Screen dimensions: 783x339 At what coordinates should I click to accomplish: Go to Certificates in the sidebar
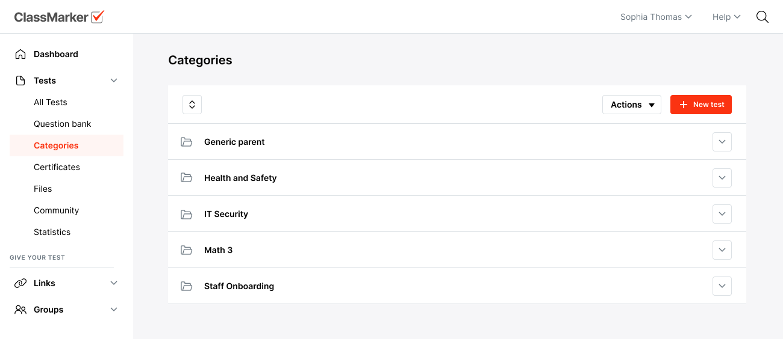(57, 167)
